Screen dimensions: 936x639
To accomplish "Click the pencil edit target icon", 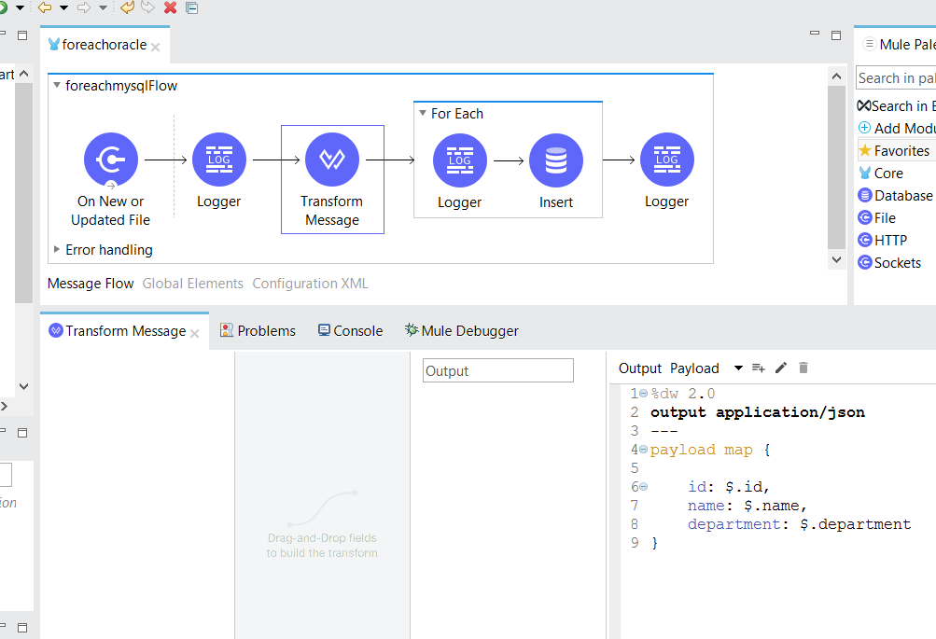I will [781, 368].
